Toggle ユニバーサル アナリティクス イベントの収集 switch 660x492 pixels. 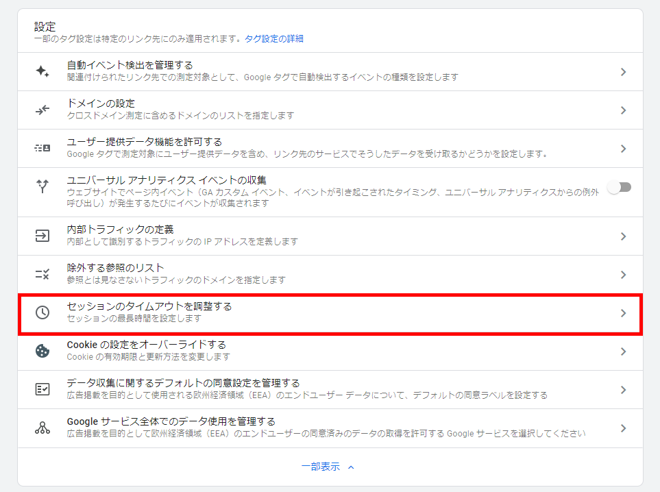619,187
